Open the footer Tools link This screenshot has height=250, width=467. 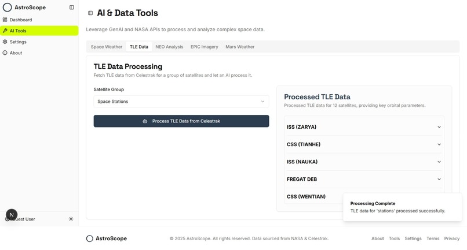pos(394,238)
